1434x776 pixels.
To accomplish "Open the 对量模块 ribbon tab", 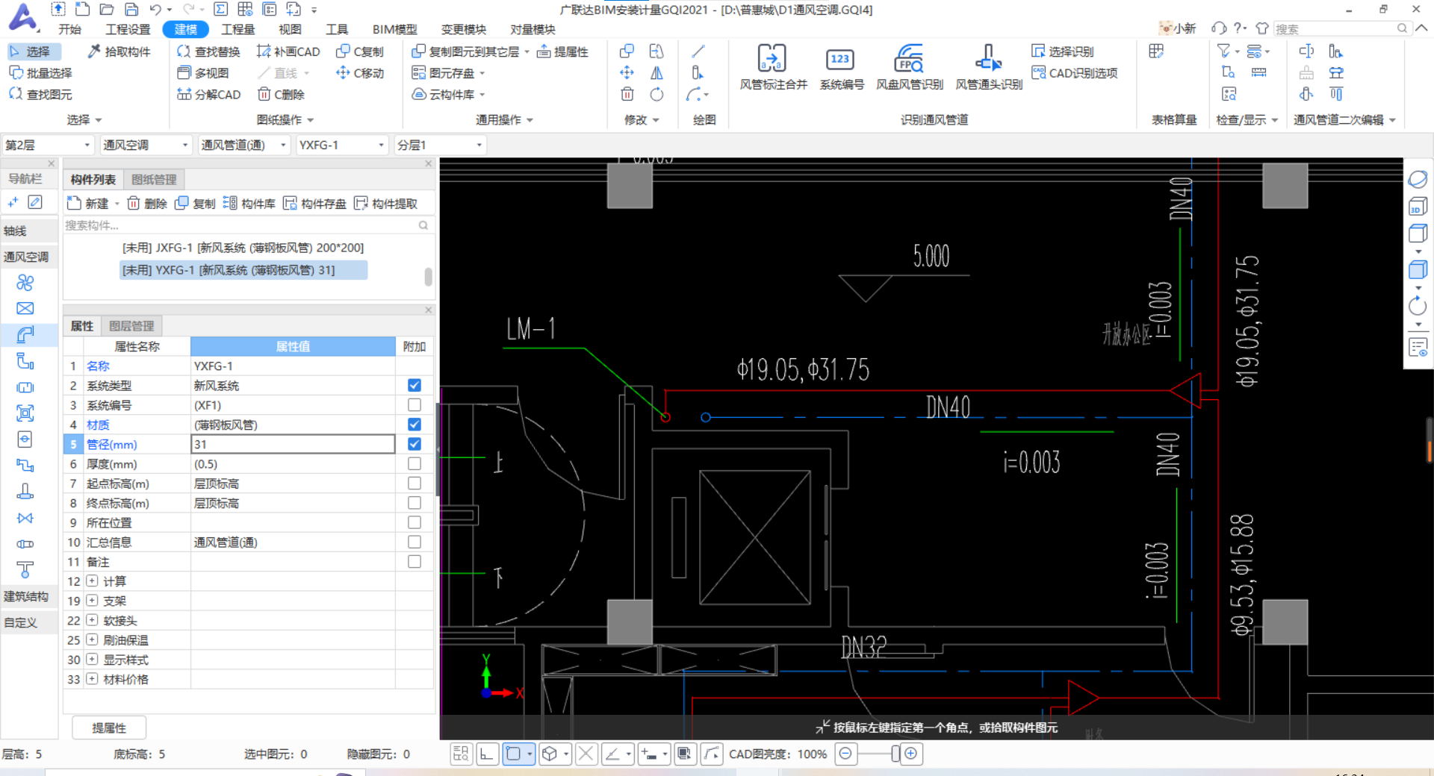I will point(533,29).
